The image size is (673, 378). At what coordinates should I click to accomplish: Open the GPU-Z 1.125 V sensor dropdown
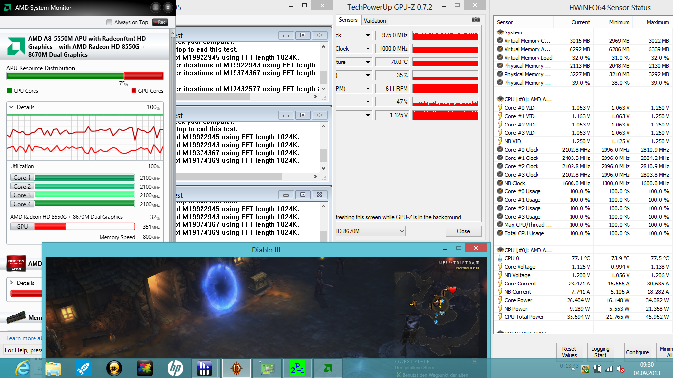[x=368, y=115]
